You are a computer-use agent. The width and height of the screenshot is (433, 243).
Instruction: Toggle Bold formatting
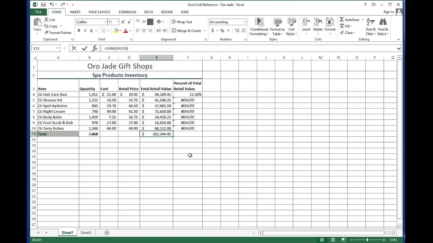[x=79, y=31]
